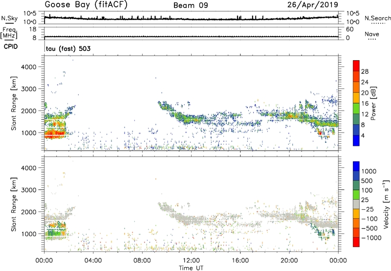Click the '18' tick on frequency axis
This screenshot has width=391, height=271.
pyautogui.click(x=33, y=29)
